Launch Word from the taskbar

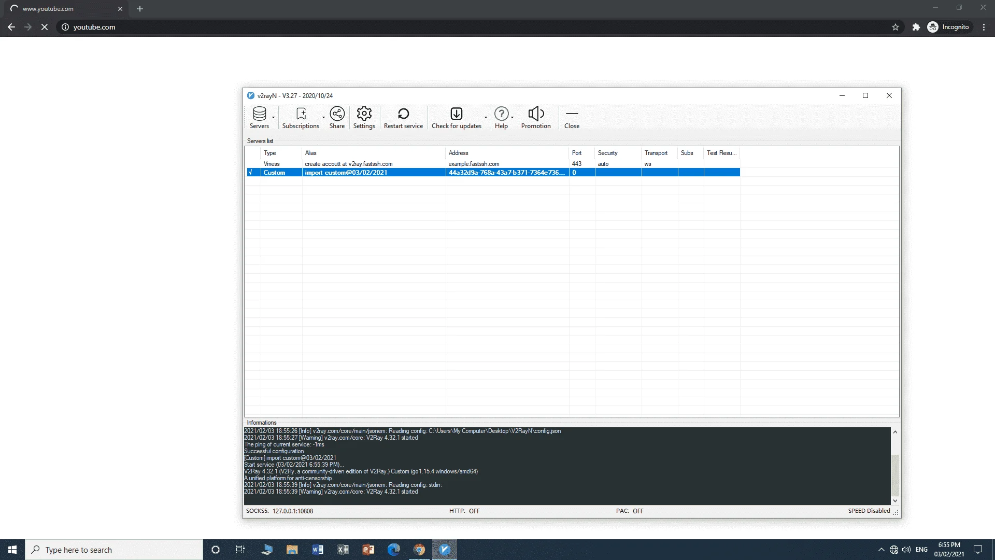tap(318, 550)
